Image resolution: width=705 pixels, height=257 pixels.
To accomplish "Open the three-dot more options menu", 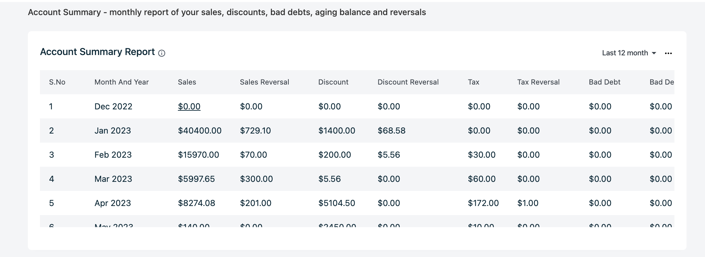I will 668,53.
